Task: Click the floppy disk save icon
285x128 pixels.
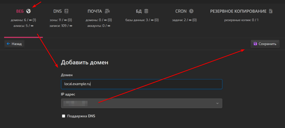Action: coord(255,44)
